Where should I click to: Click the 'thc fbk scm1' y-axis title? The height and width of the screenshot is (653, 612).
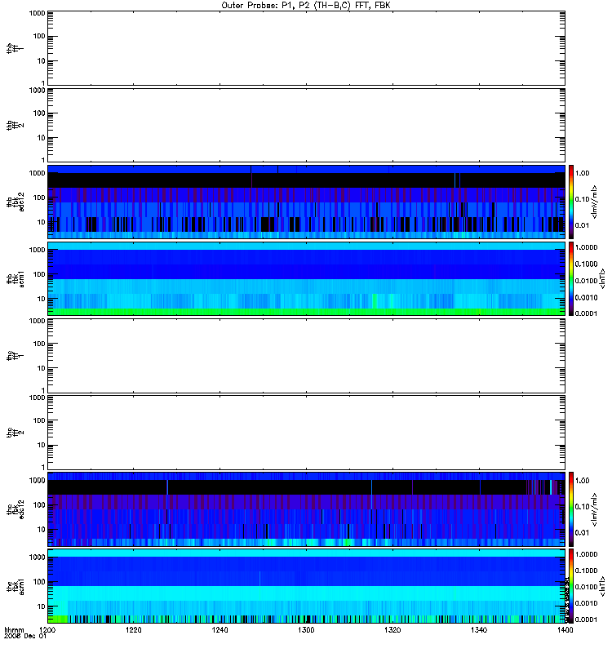(16, 586)
